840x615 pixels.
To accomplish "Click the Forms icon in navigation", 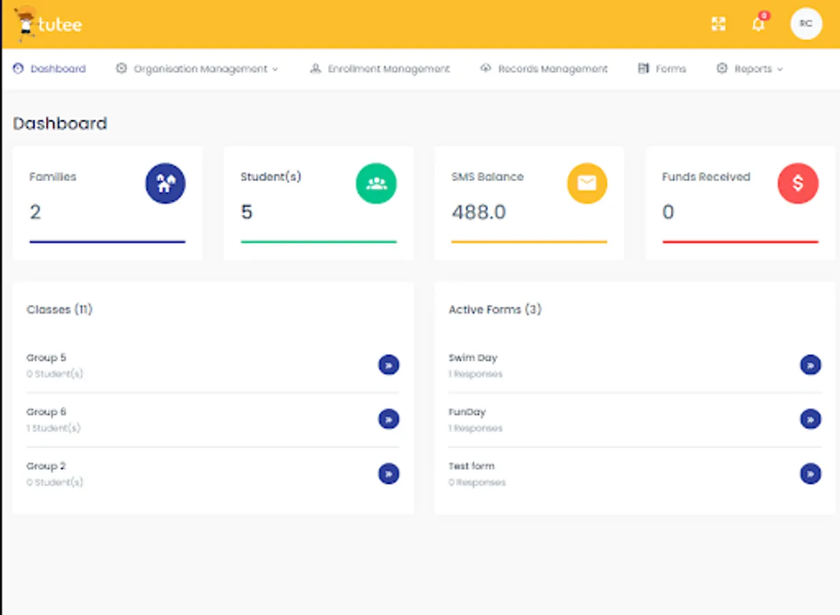I will point(643,68).
